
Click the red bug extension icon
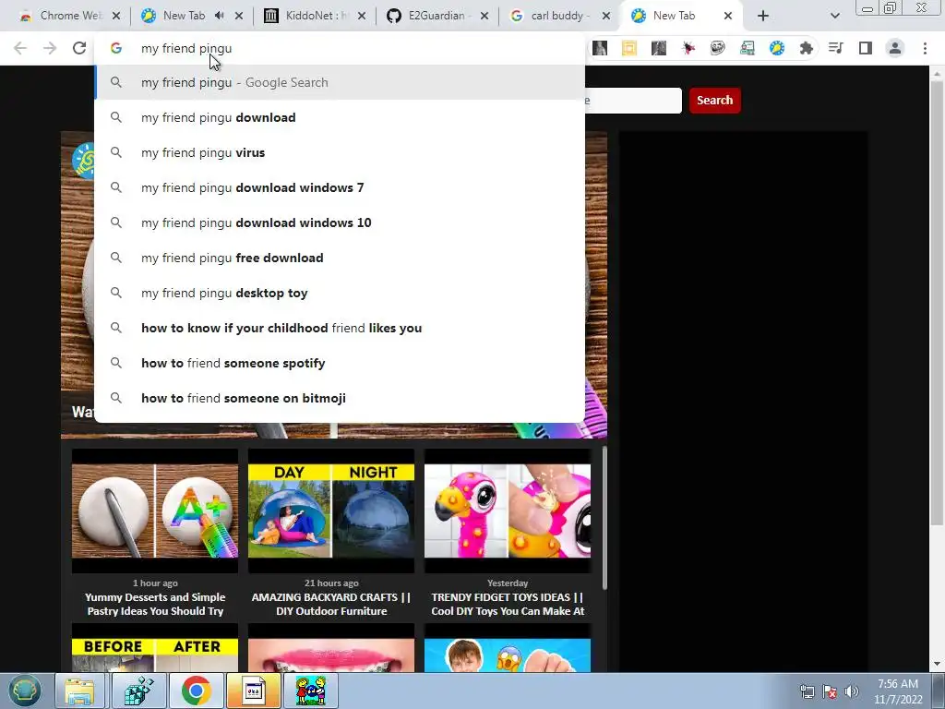[688, 48]
